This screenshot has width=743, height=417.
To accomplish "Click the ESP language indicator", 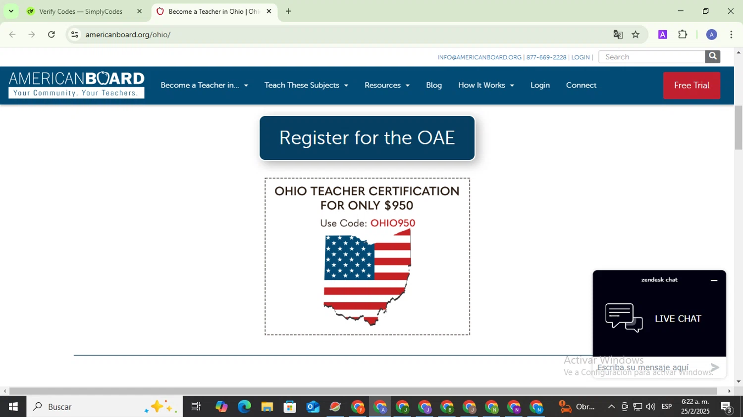I will [667, 407].
